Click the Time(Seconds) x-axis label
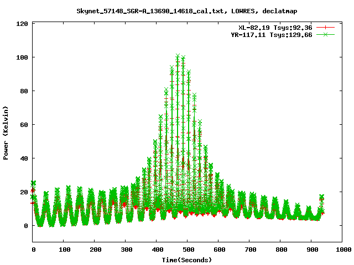The width and height of the screenshot is (354, 265). [187, 259]
